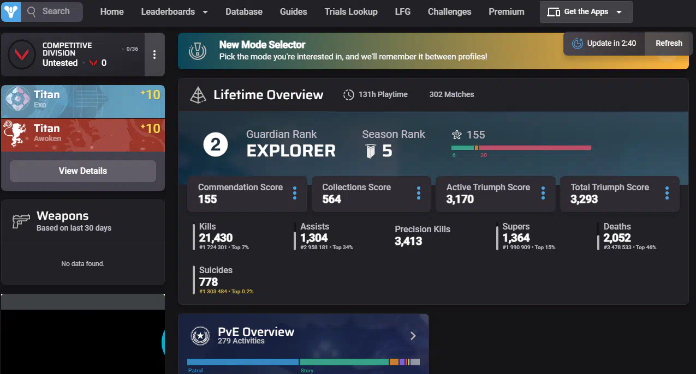Go to the Trials Lookup page

pos(351,11)
